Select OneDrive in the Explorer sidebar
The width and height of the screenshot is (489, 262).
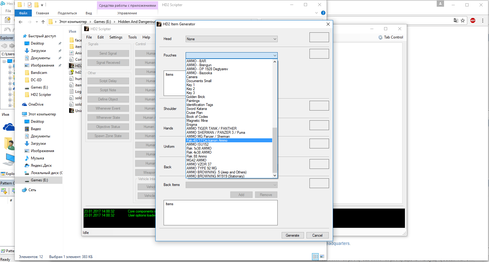coord(36,104)
